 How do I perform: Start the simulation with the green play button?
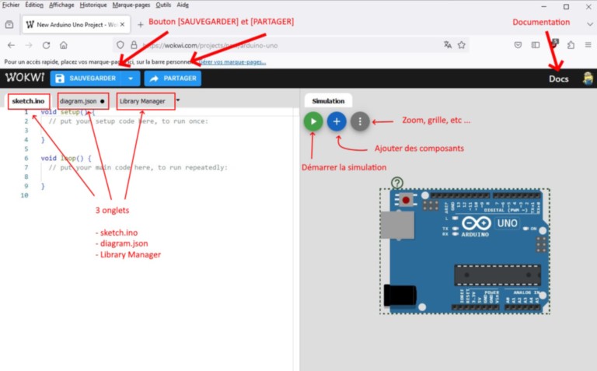(313, 121)
